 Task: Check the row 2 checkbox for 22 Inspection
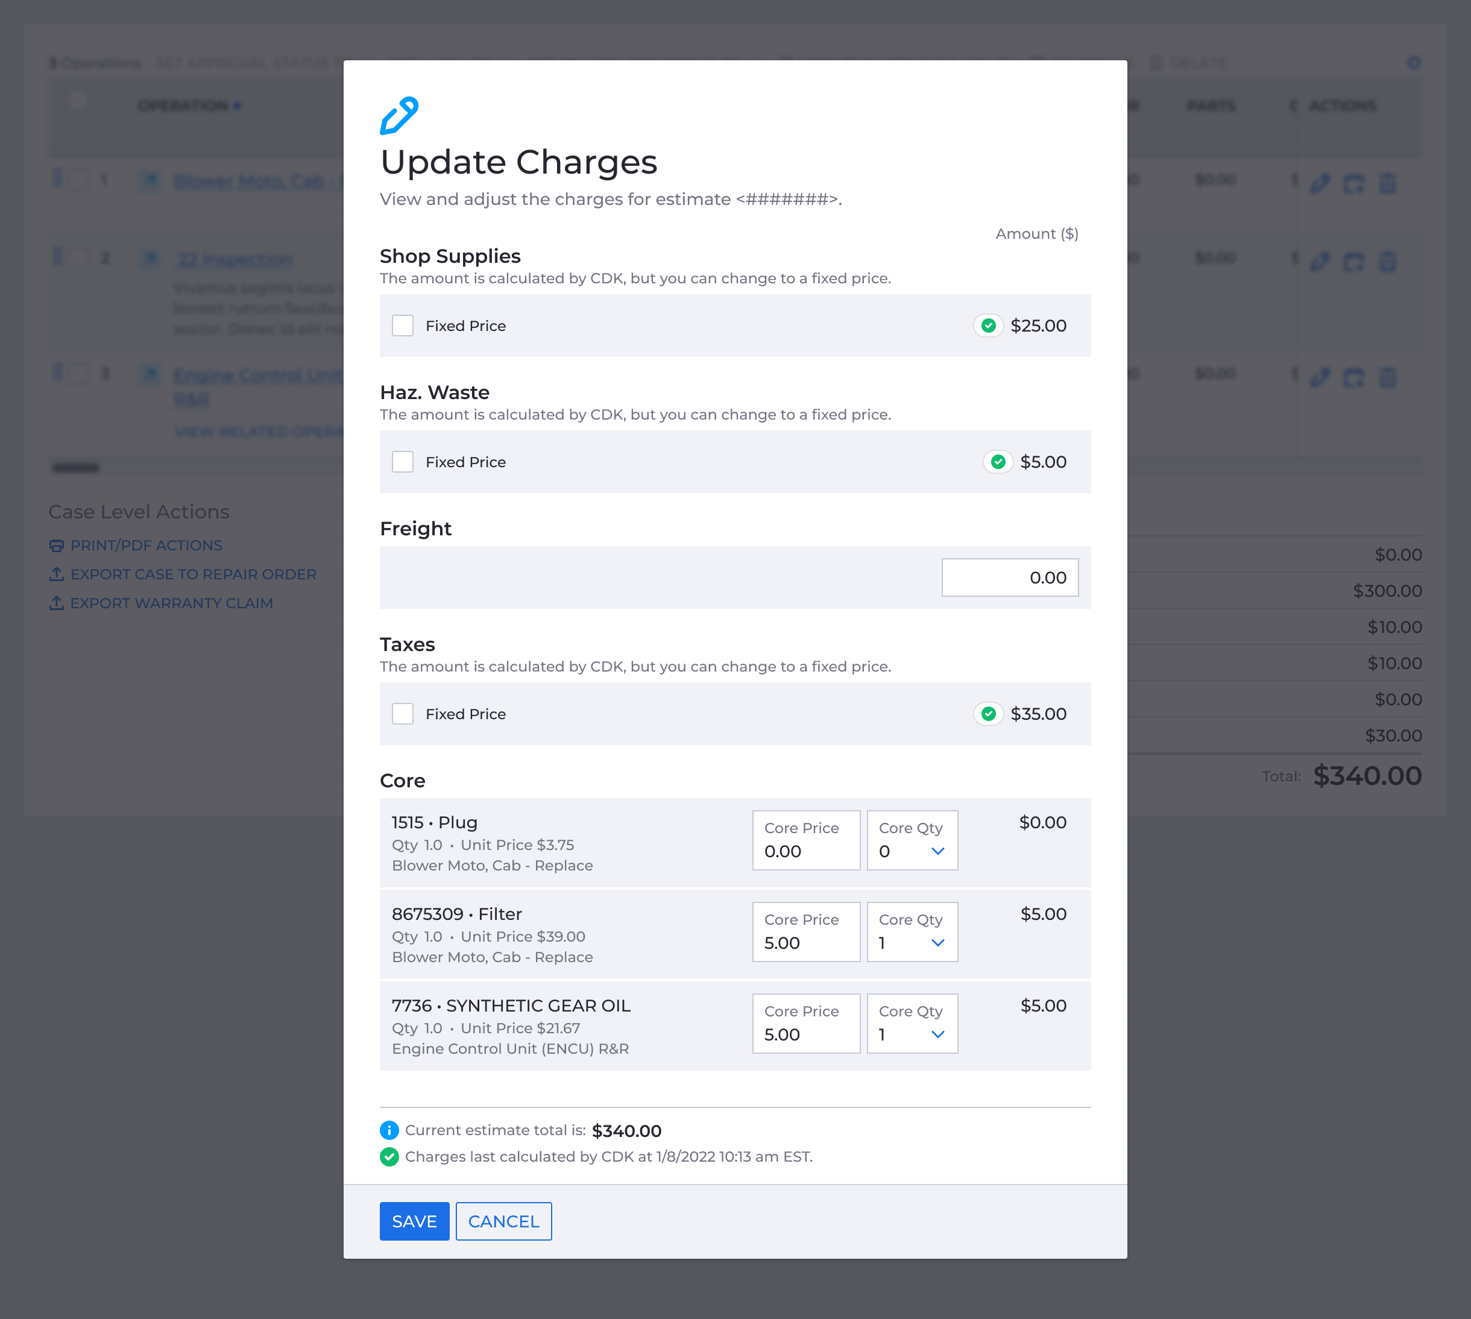[x=79, y=257]
